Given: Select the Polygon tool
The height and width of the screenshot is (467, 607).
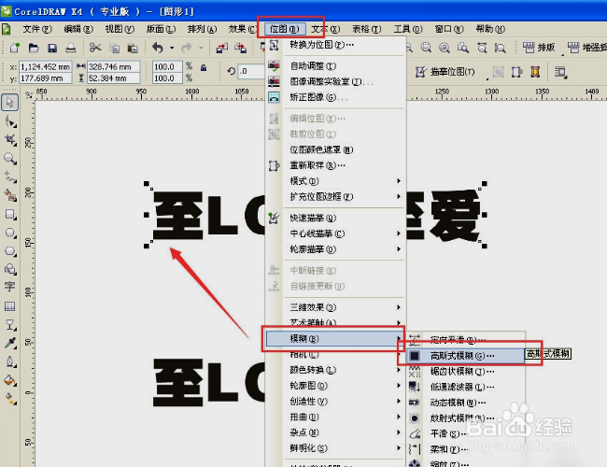Looking at the screenshot, I should (x=9, y=251).
